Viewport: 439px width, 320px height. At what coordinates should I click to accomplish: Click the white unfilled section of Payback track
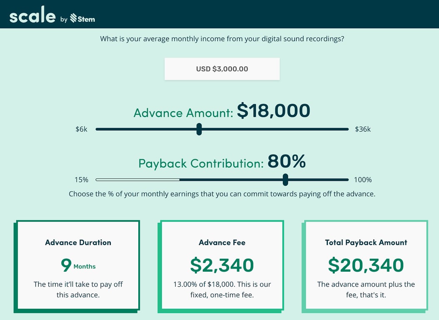[137, 180]
